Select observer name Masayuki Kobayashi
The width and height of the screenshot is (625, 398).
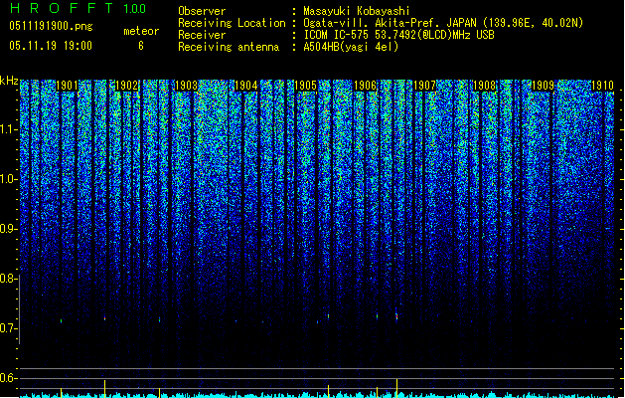tap(357, 11)
